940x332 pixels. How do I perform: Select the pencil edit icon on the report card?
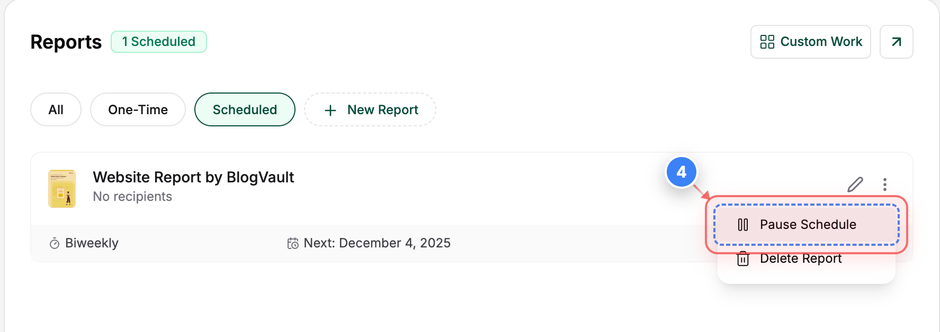[x=856, y=184]
